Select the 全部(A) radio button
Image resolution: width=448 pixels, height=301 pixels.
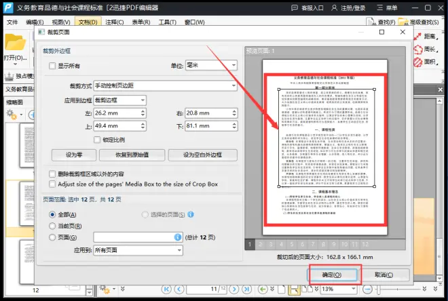pos(52,214)
